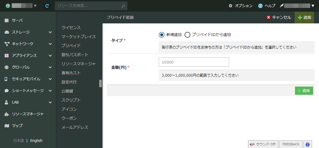Open the Help question mark icon

(260, 6)
